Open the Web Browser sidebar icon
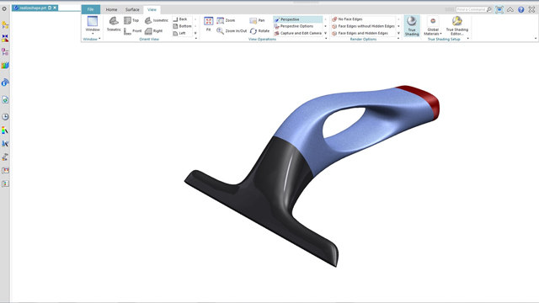The image size is (539, 303). click(x=5, y=100)
